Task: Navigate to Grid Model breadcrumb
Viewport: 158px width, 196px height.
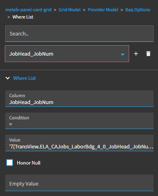Action: point(69,10)
